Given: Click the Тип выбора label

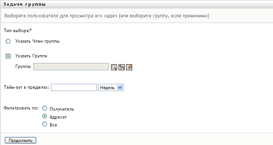Looking at the screenshot, I should [x=18, y=31].
